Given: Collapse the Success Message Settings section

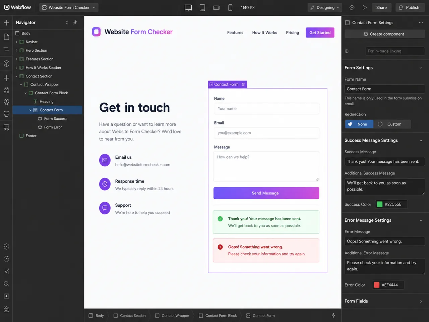Looking at the screenshot, I should pos(421,141).
